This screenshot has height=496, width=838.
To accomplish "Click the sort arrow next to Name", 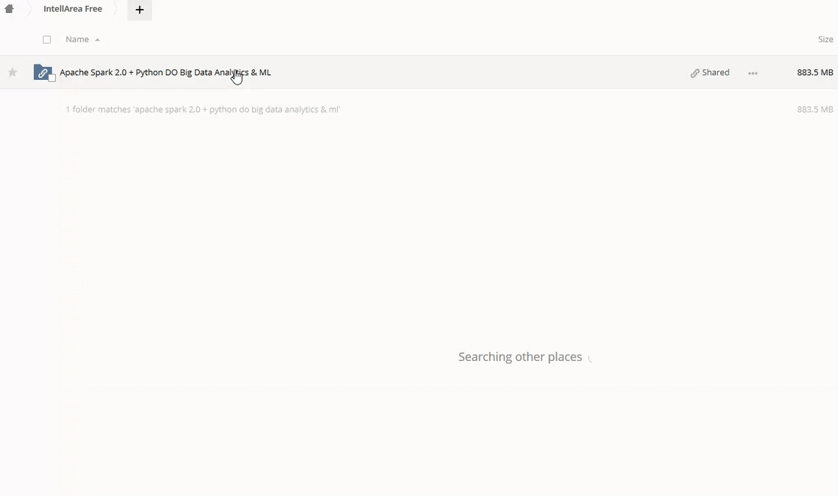I will pyautogui.click(x=97, y=40).
